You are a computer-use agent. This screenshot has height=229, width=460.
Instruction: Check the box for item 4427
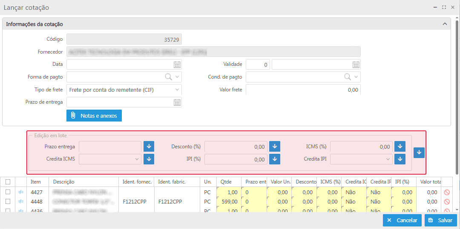[x=8, y=192]
